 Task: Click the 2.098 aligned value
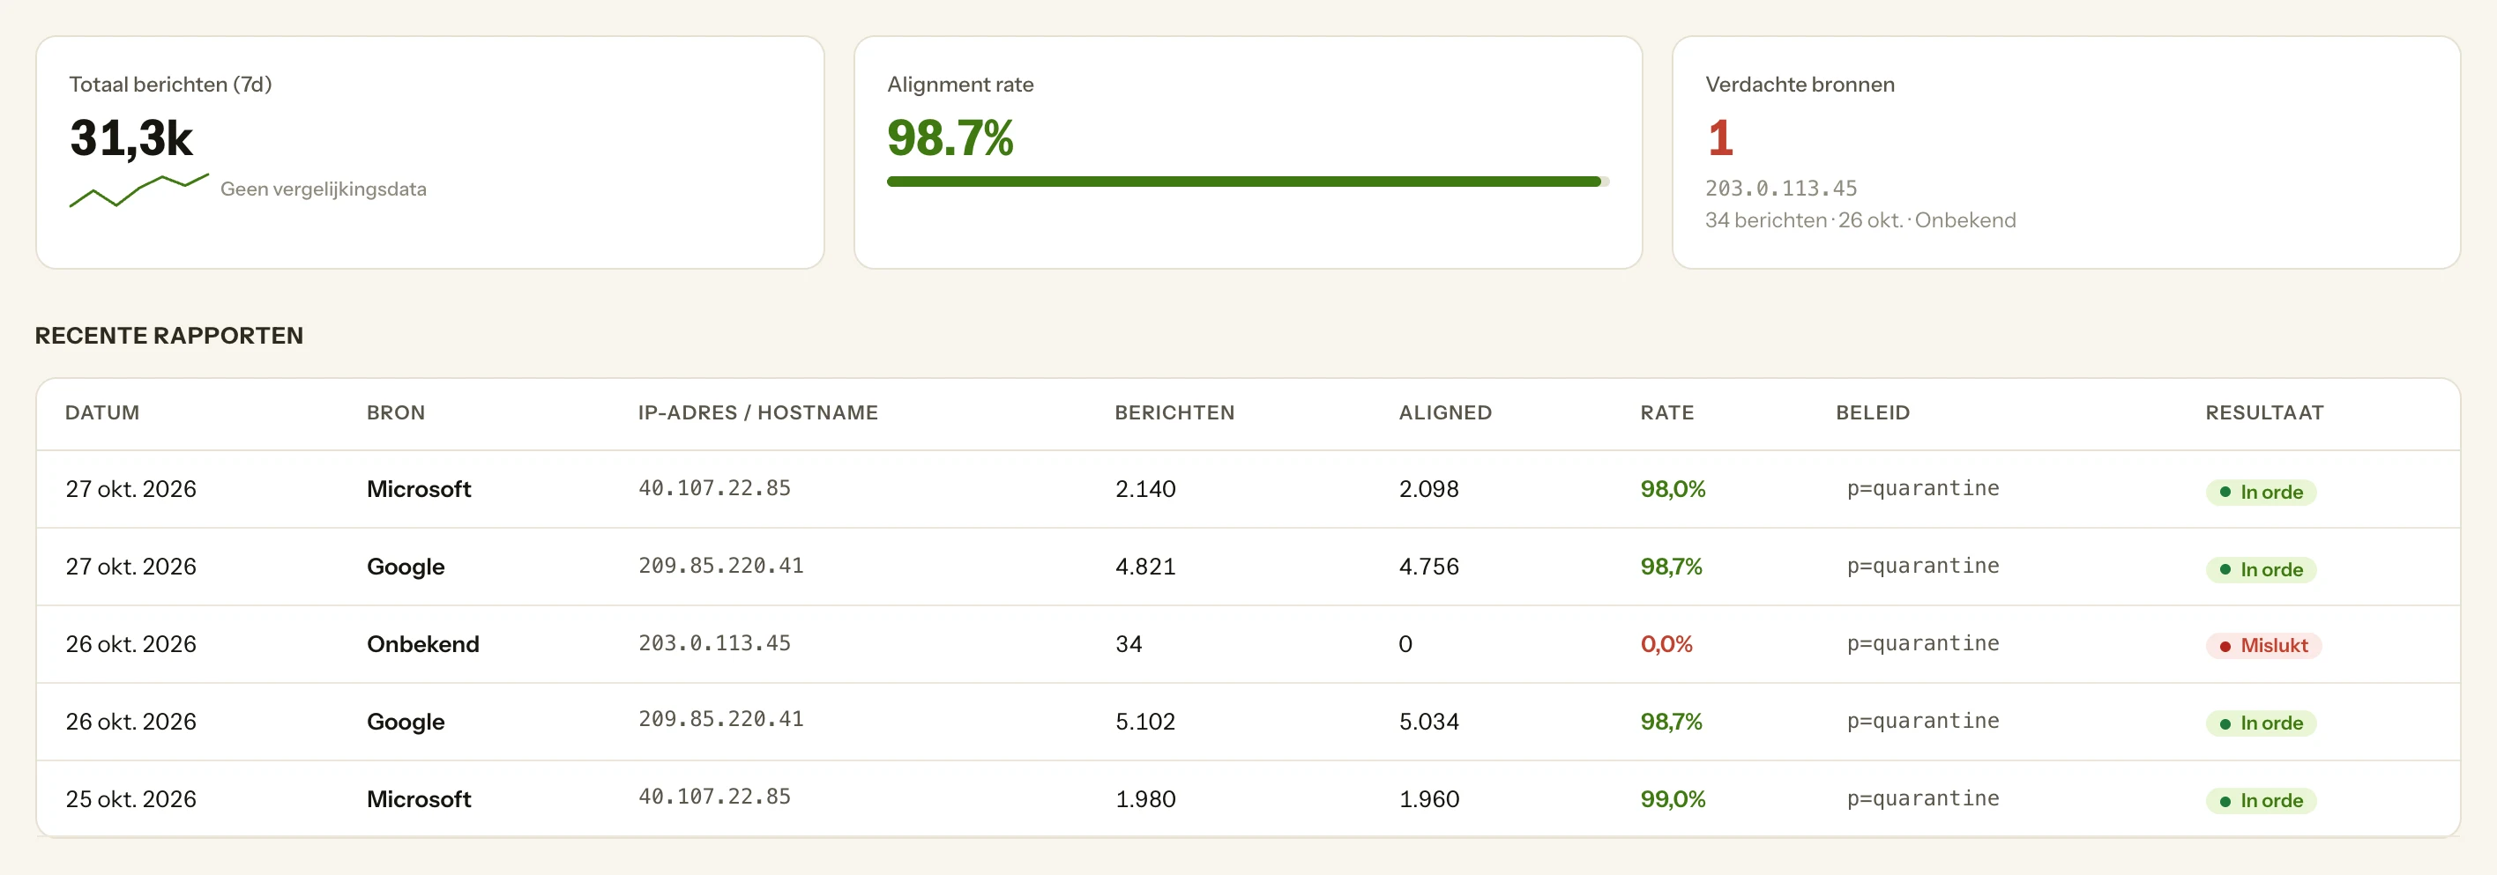[x=1427, y=489]
